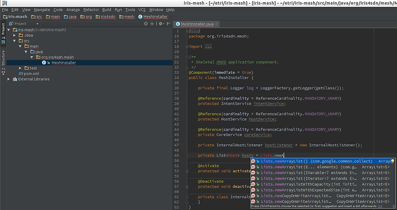Click the IntelliJ logo in the title bar

pyautogui.click(x=4, y=3)
